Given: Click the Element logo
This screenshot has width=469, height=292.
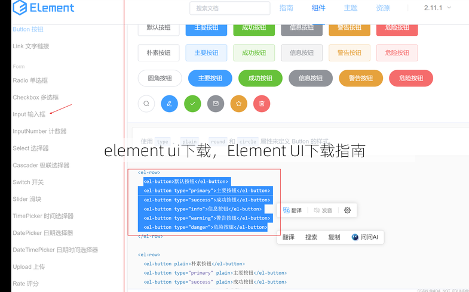Looking at the screenshot, I should coord(44,8).
